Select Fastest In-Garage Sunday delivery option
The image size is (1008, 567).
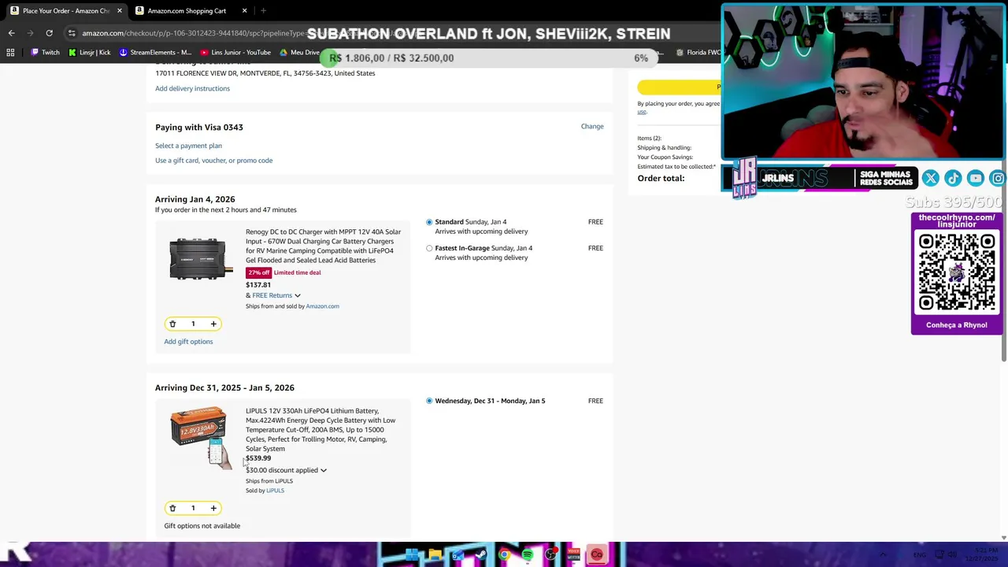tap(429, 248)
